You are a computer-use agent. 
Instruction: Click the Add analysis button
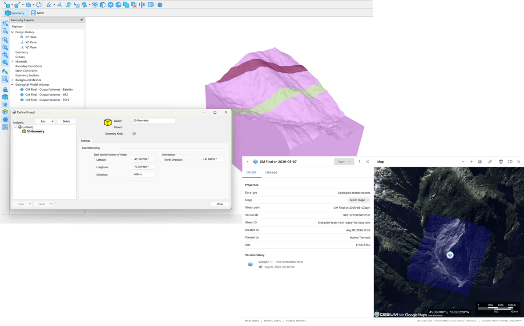[x=43, y=121]
